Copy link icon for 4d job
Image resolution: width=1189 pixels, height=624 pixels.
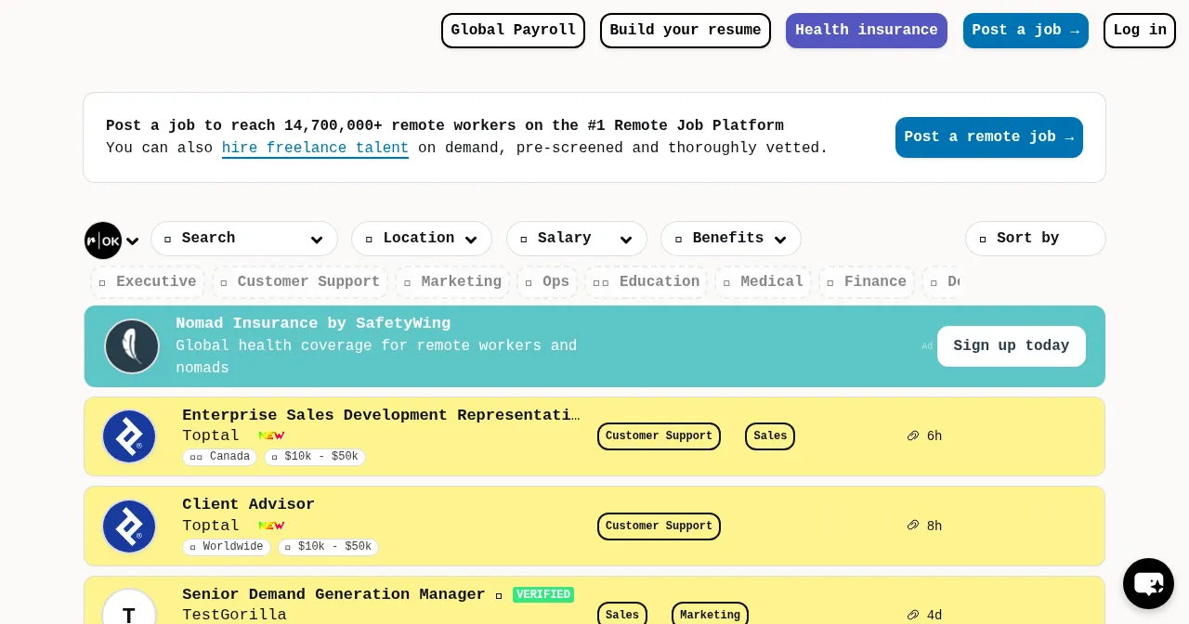pos(913,615)
